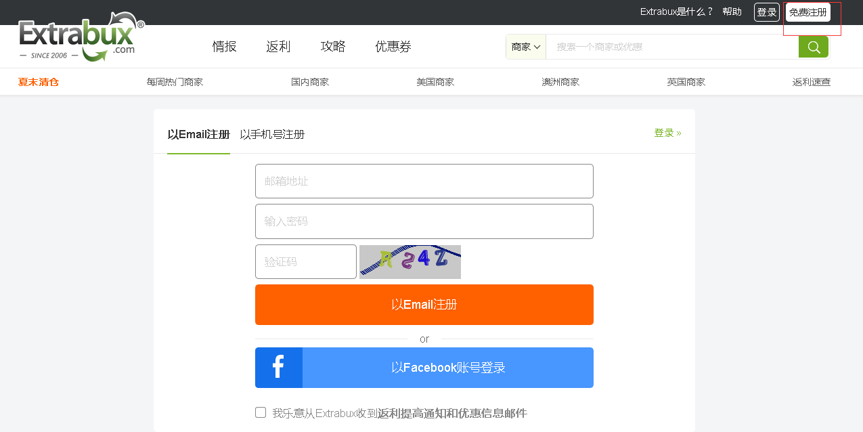Click the 登录 button in the header
The height and width of the screenshot is (432, 863).
pyautogui.click(x=766, y=12)
